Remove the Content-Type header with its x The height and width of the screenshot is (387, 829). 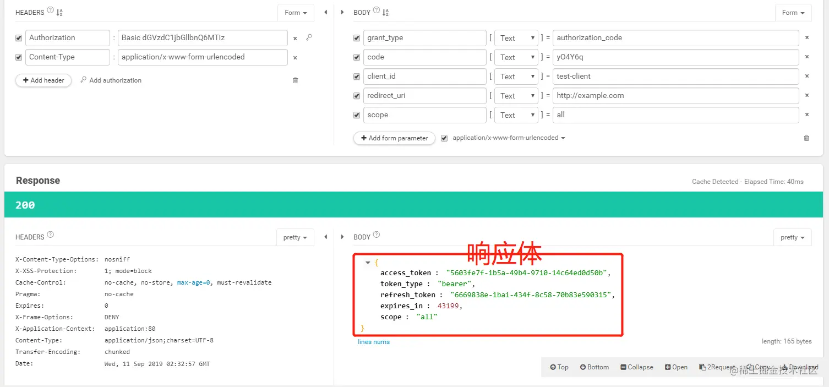point(295,58)
